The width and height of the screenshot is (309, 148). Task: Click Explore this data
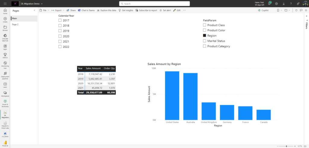pos(107,10)
